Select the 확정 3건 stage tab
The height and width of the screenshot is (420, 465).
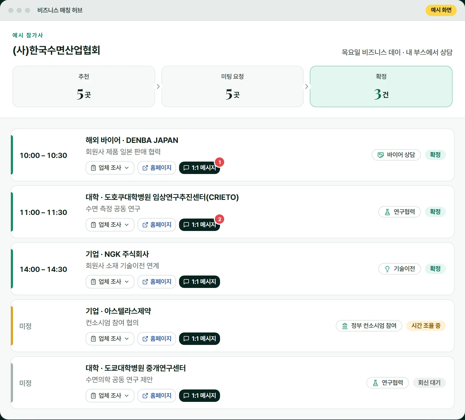pos(381,86)
